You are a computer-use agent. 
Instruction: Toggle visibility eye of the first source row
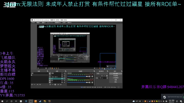(62, 73)
